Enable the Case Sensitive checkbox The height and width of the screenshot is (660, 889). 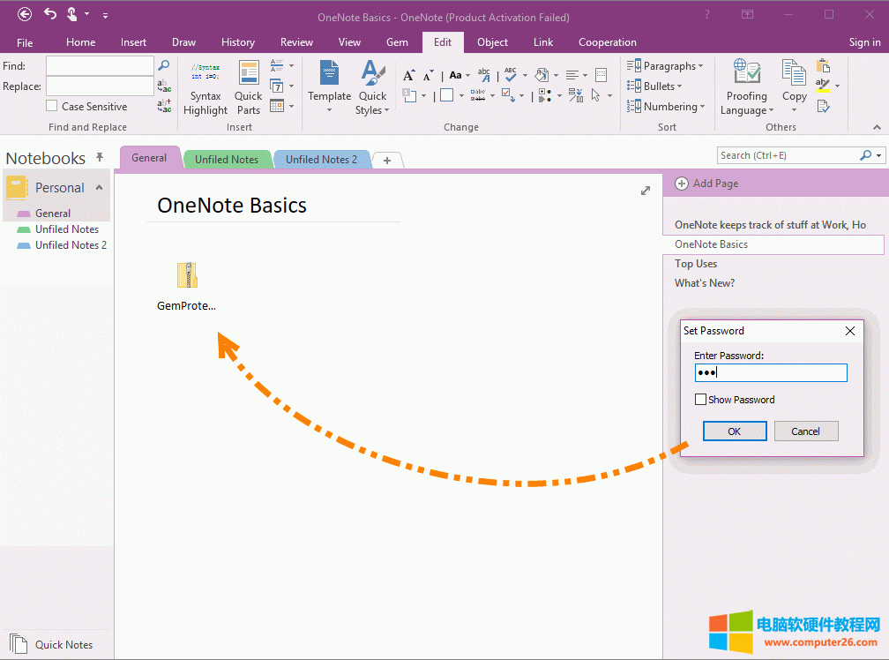(x=52, y=106)
